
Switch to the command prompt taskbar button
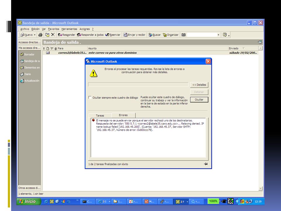tap(87, 202)
